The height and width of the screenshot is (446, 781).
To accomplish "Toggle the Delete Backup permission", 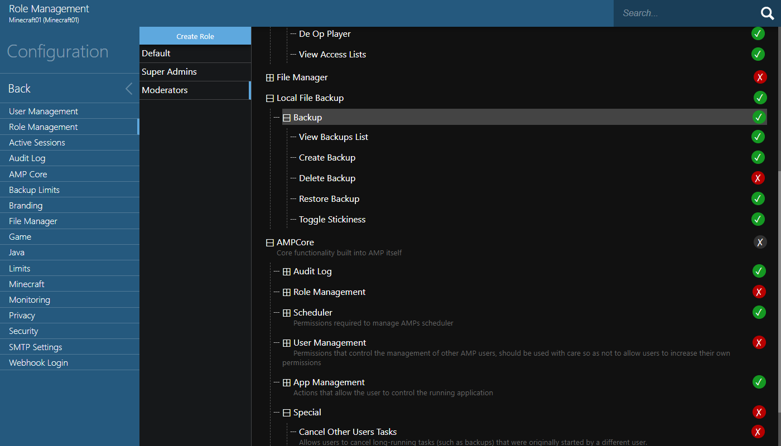I will 758,178.
